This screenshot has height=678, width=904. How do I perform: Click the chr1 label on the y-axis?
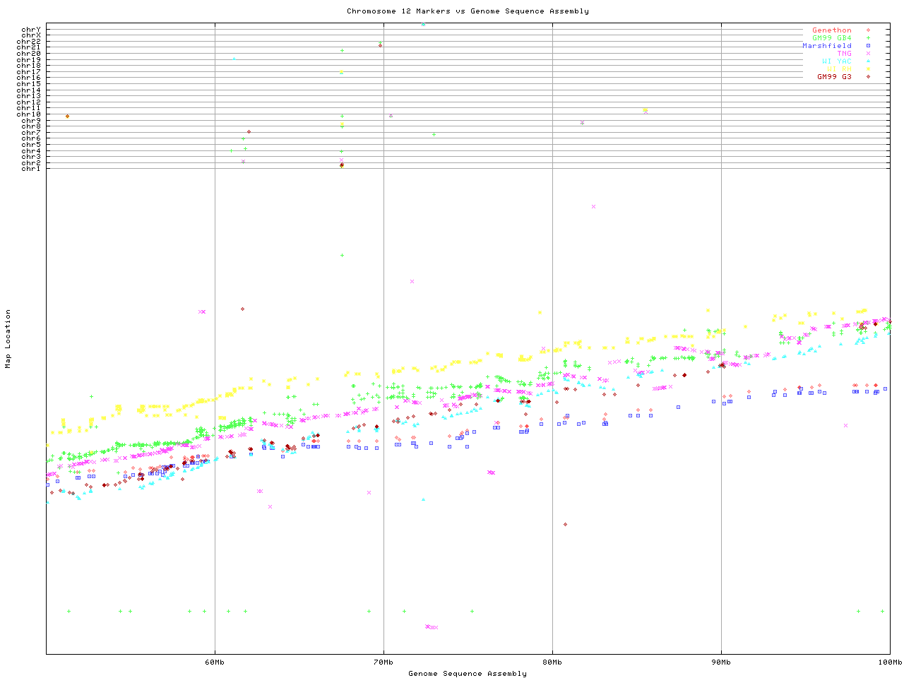coord(31,169)
